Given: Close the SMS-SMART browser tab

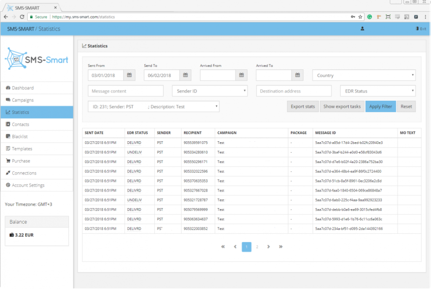Looking at the screenshot, I should click(55, 8).
